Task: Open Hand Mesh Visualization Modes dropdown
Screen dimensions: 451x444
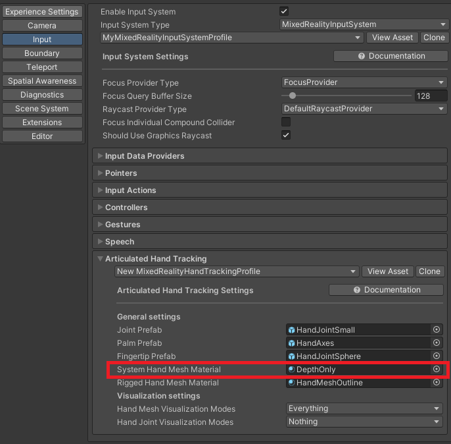Action: click(364, 408)
